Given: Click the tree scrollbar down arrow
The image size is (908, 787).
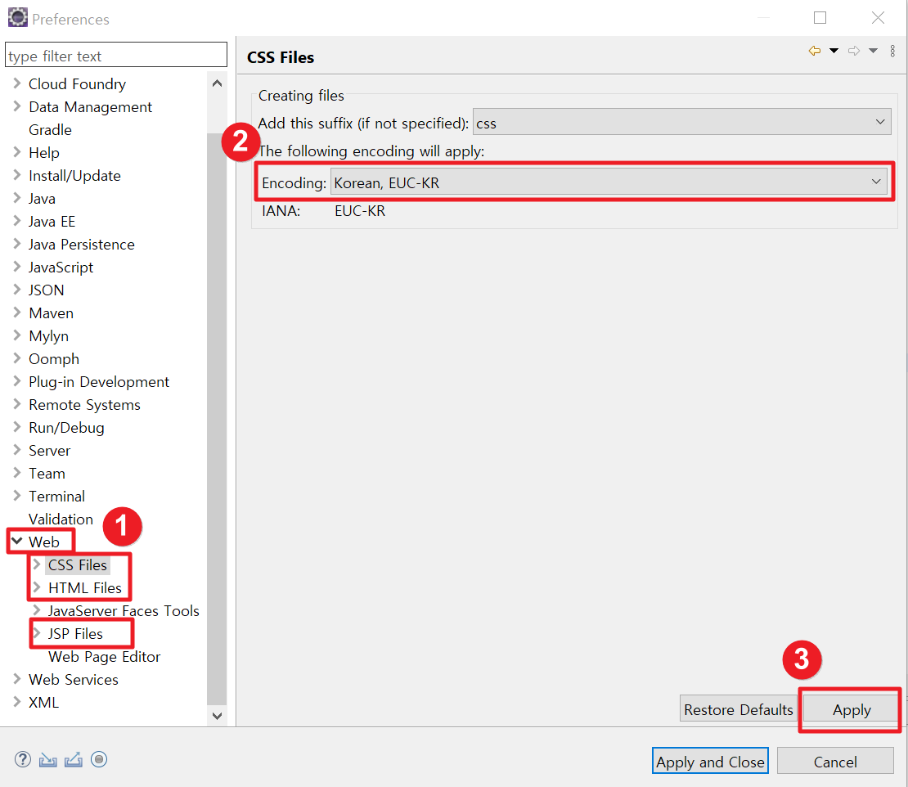Looking at the screenshot, I should 217,716.
